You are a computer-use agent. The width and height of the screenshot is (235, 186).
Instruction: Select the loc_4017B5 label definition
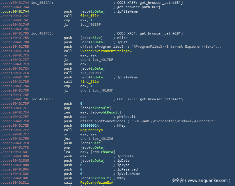(x=42, y=33)
